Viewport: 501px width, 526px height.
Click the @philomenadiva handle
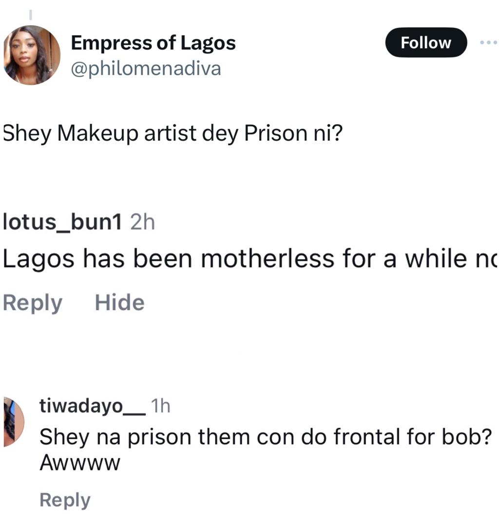click(x=146, y=69)
